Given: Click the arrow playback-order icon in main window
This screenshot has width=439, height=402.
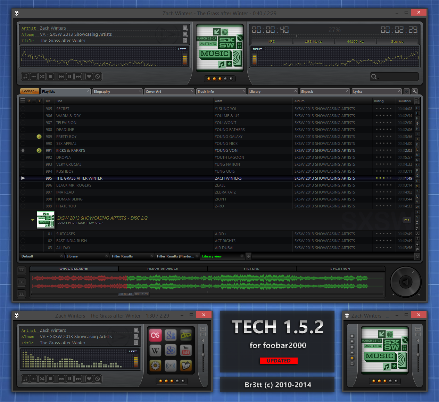Looking at the screenshot, I should coord(34,76).
